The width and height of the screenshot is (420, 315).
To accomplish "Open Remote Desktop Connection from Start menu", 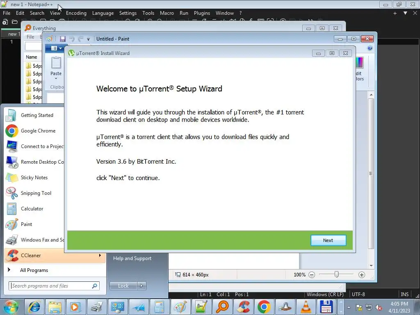I will [34, 162].
